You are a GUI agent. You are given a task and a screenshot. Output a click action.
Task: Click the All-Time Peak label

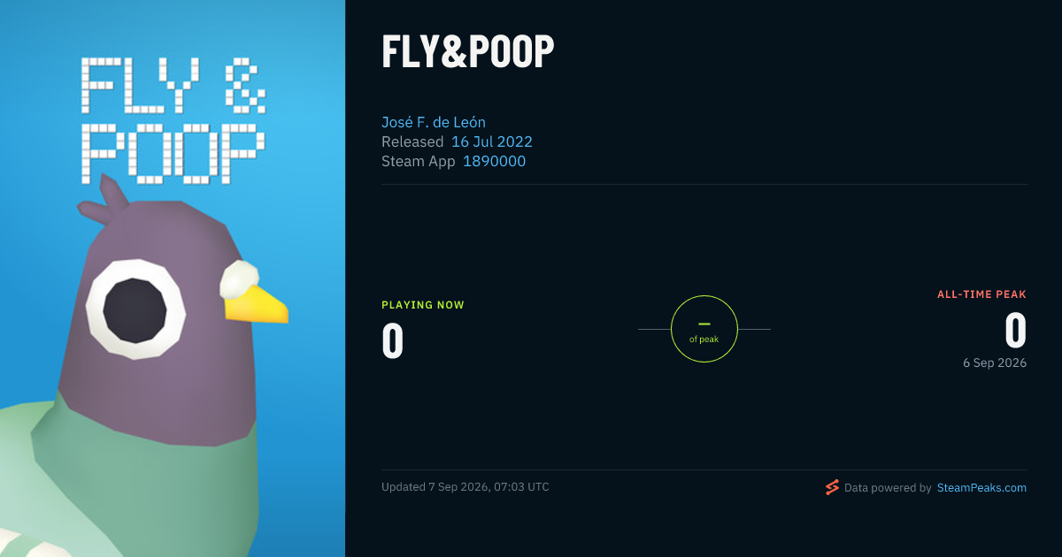click(981, 294)
